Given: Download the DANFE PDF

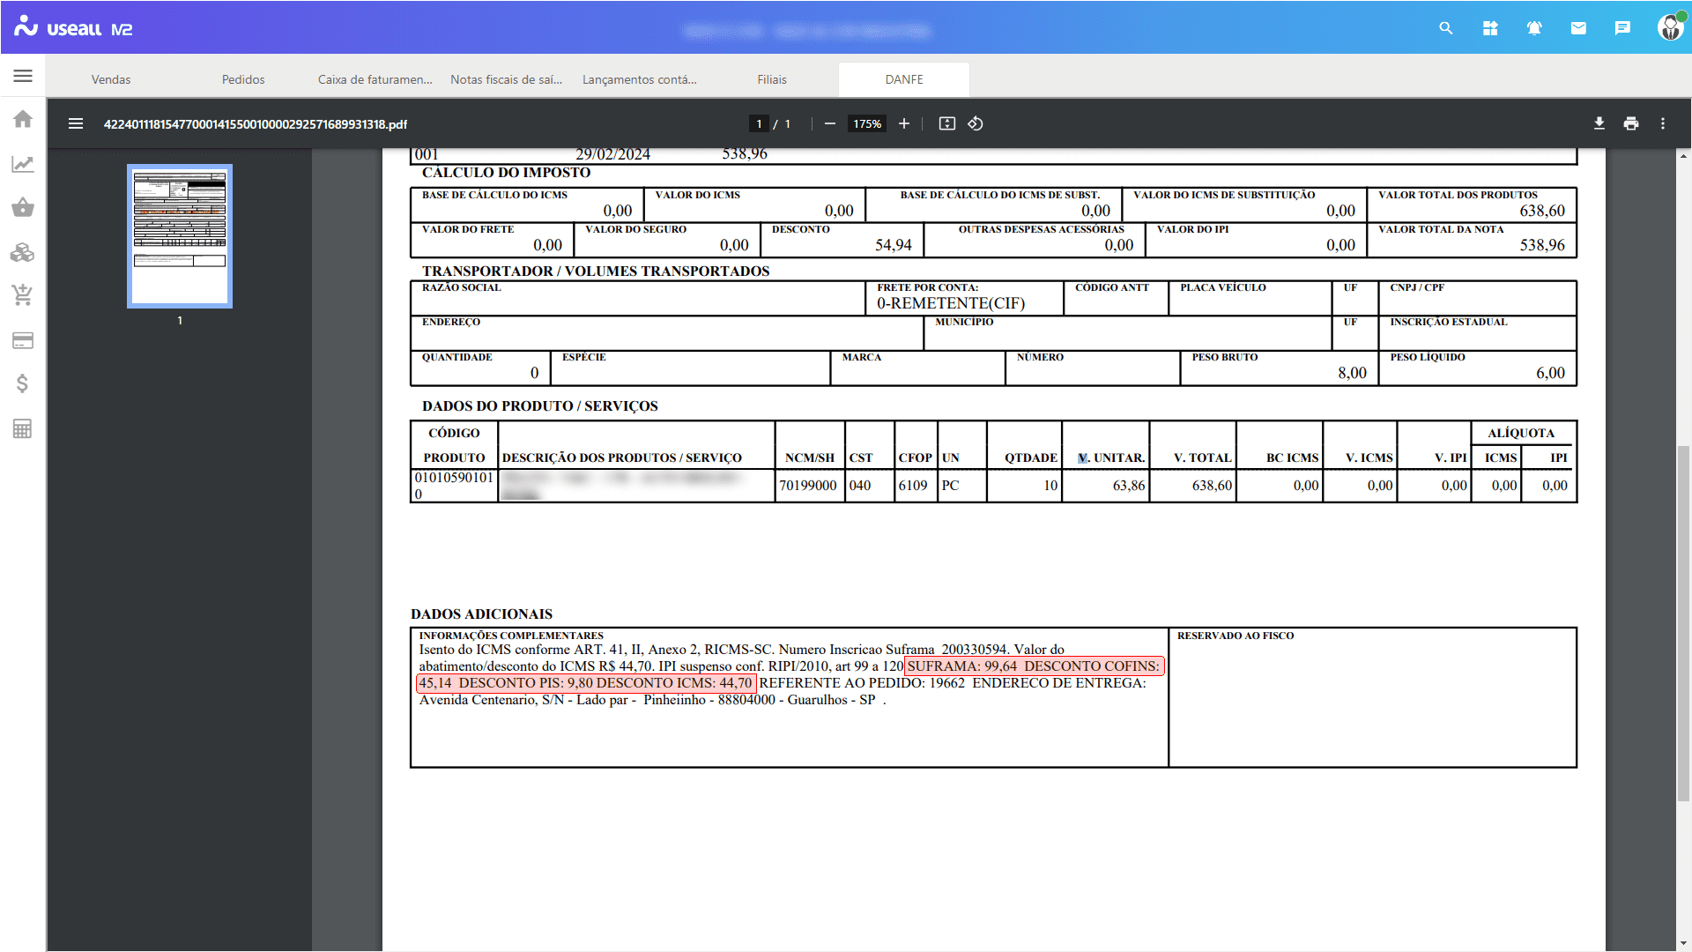Looking at the screenshot, I should 1599,124.
